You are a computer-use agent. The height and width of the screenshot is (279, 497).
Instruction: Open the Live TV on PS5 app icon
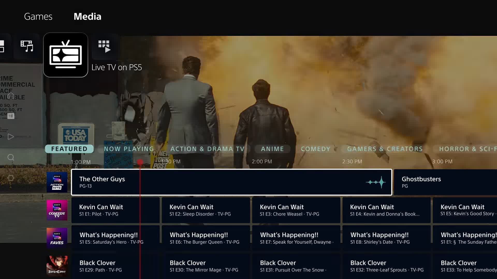pos(65,55)
